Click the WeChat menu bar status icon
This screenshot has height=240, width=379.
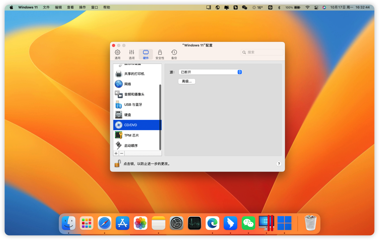point(245,7)
